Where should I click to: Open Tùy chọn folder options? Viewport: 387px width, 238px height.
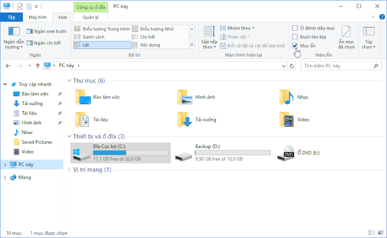tap(368, 37)
